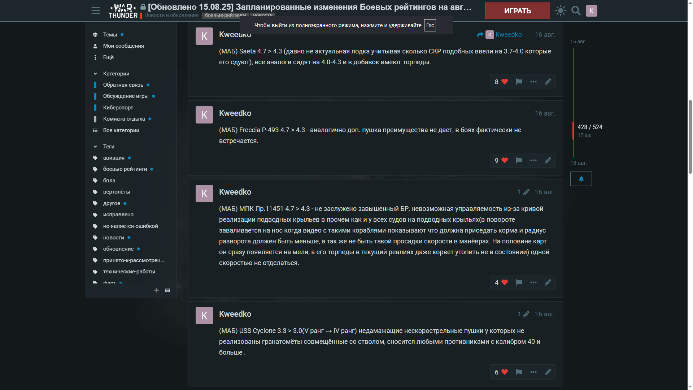693x390 pixels.
Task: Open the forum search magnifier
Action: coord(576,11)
